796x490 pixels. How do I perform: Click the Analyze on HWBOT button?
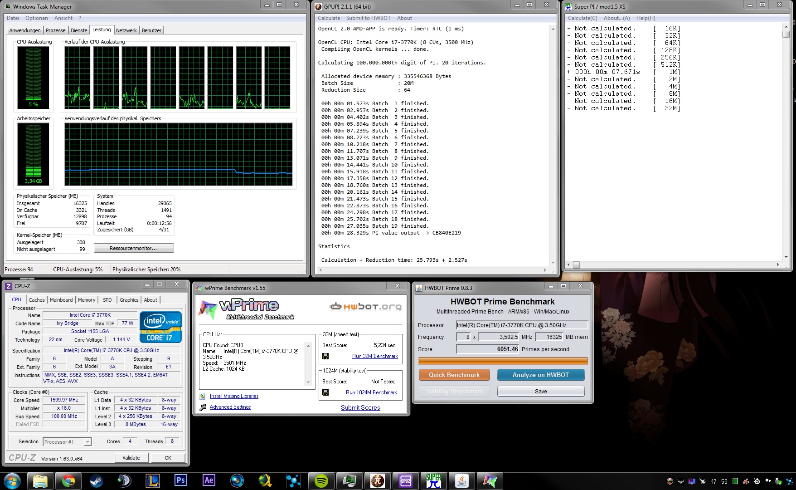(x=541, y=375)
